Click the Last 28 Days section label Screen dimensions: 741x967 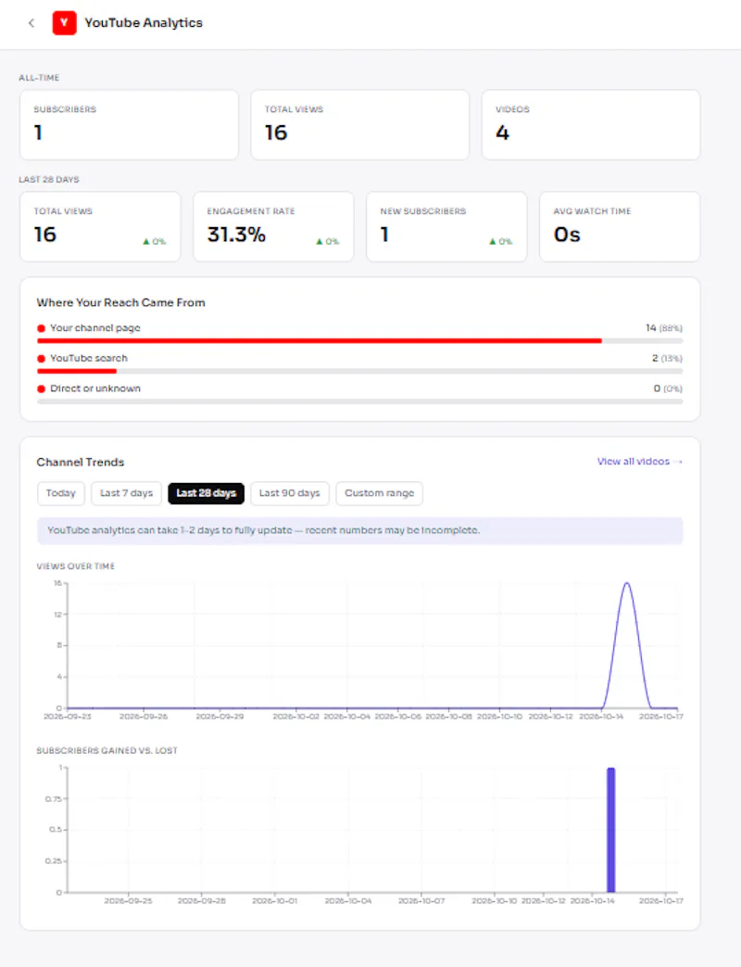[x=49, y=180]
